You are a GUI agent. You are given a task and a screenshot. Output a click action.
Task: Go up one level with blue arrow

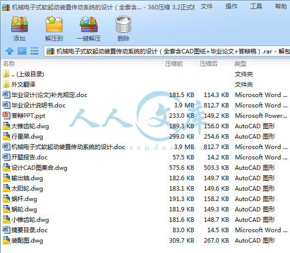tap(9, 51)
